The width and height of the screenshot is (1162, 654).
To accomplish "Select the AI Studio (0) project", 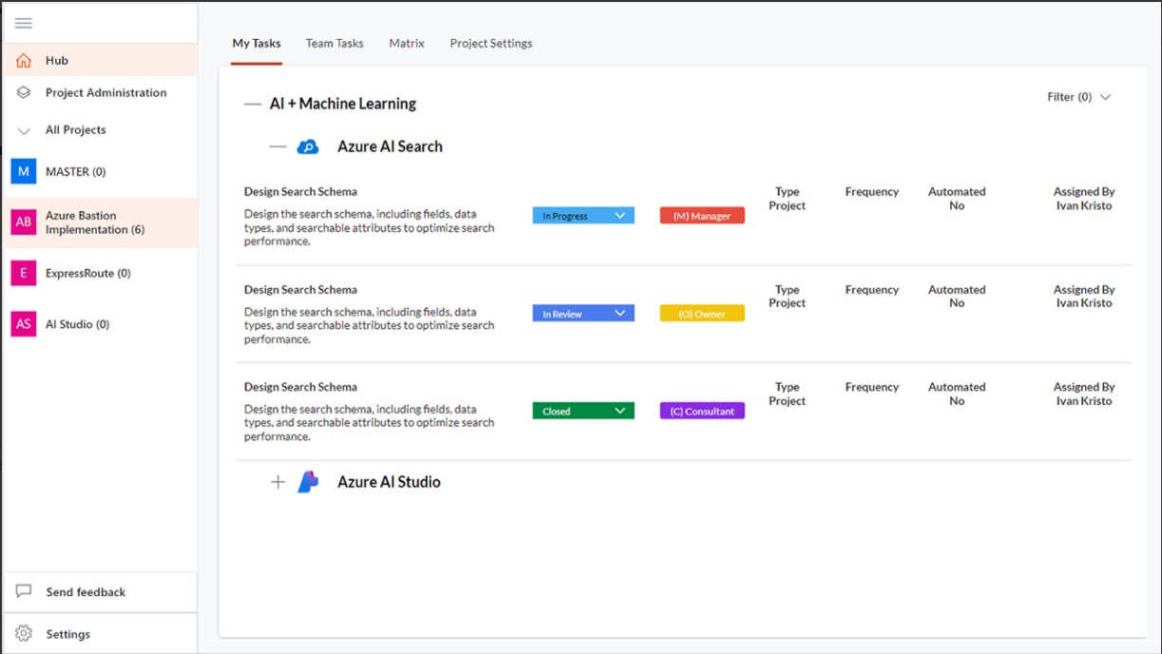I will pos(100,324).
